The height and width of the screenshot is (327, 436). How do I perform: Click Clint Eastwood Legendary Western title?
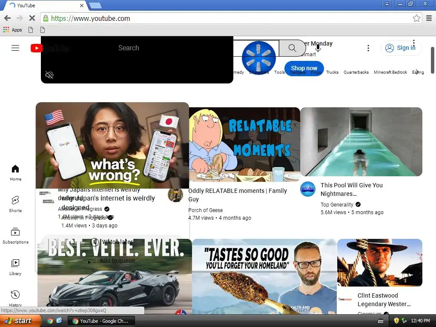click(384, 300)
